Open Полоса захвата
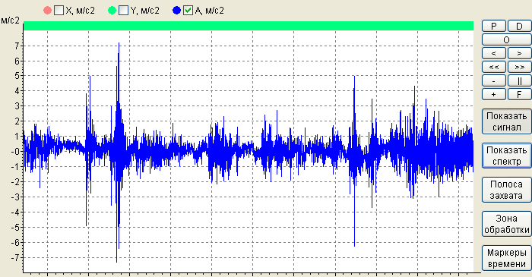This screenshot has width=532, height=277. click(x=507, y=190)
